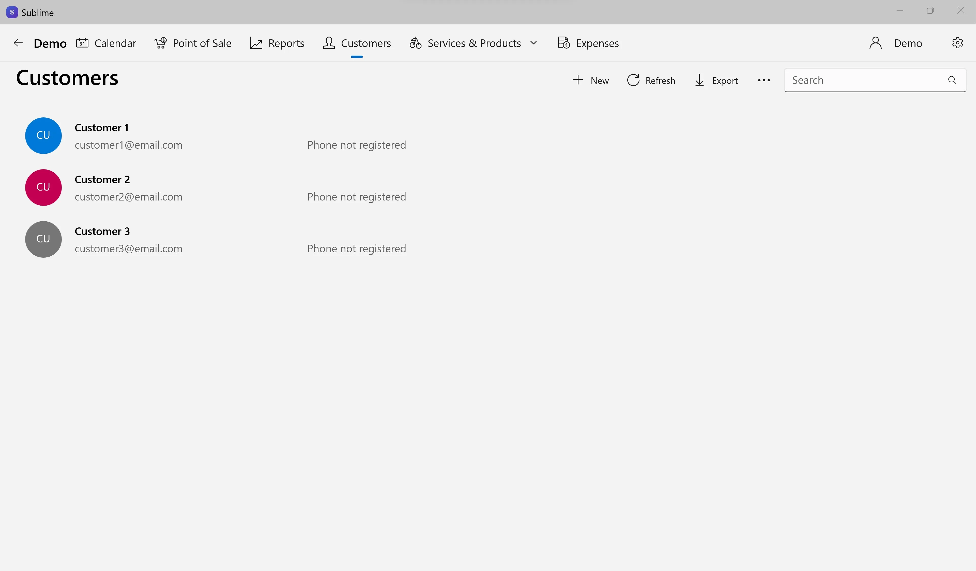The height and width of the screenshot is (571, 976).
Task: Open the Customer 3 name
Action: pyautogui.click(x=102, y=231)
